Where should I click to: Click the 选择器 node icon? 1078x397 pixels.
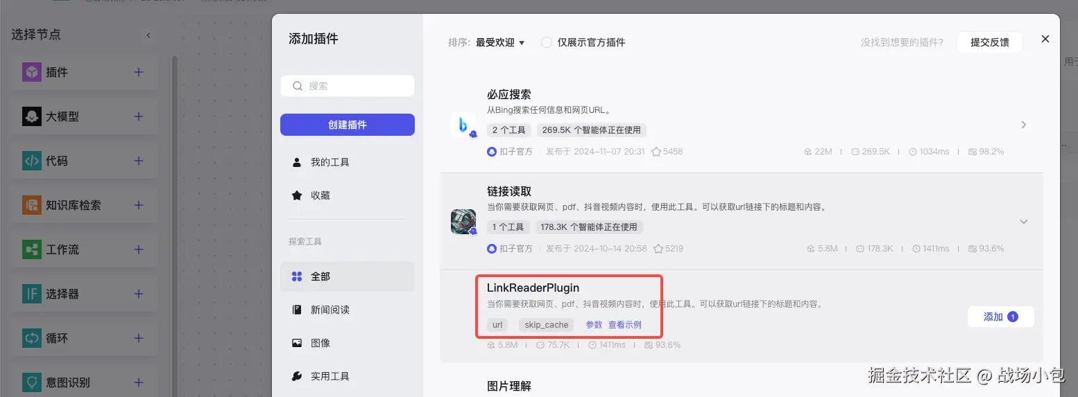pyautogui.click(x=32, y=294)
